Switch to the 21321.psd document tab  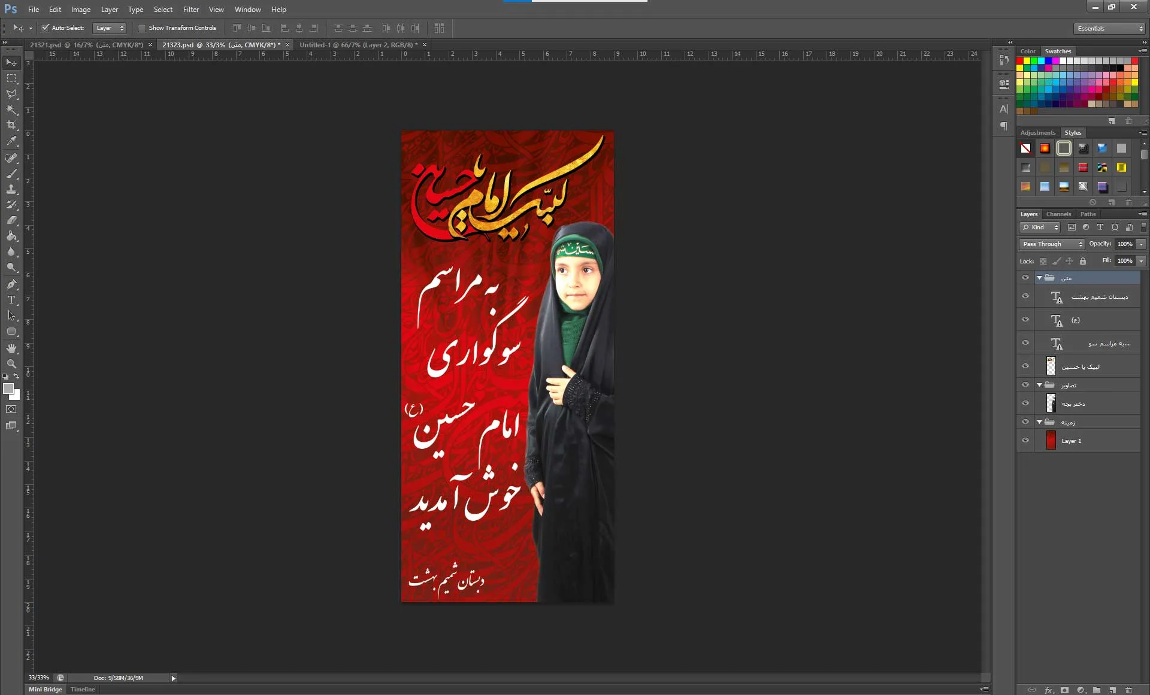click(87, 45)
